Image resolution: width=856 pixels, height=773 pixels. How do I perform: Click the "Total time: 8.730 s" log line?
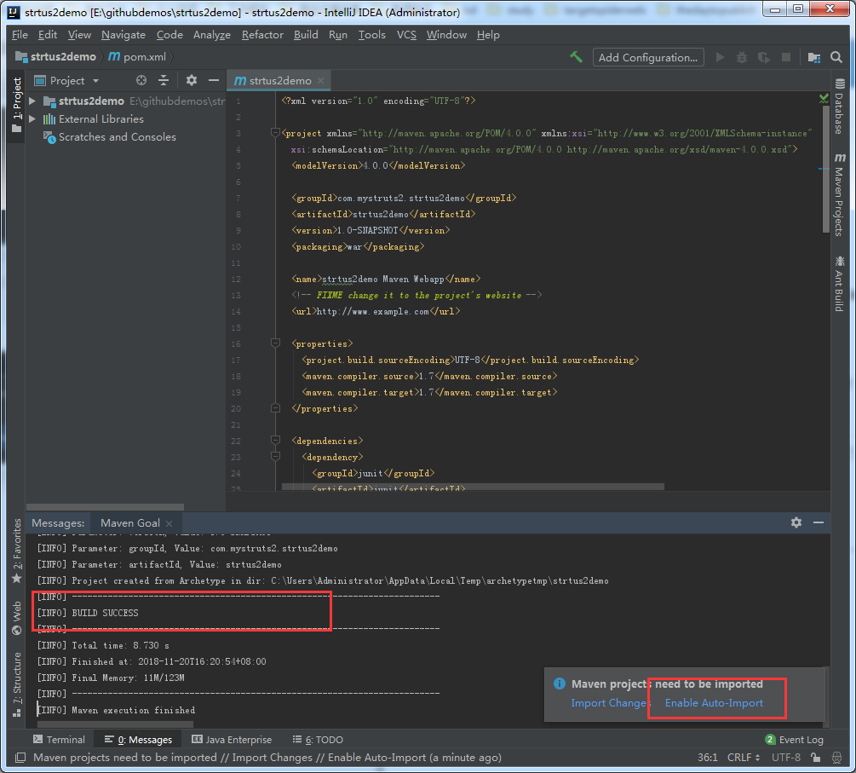coord(102,645)
